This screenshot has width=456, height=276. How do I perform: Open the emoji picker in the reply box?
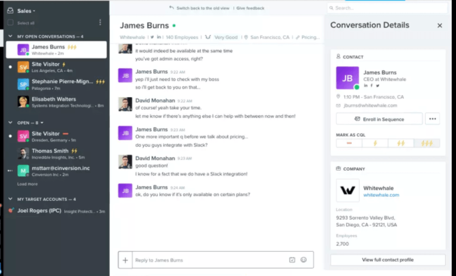(x=304, y=260)
